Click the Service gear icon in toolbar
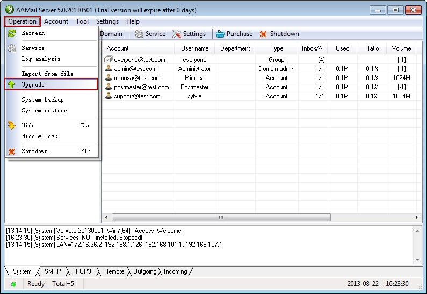427x294 pixels. point(139,34)
